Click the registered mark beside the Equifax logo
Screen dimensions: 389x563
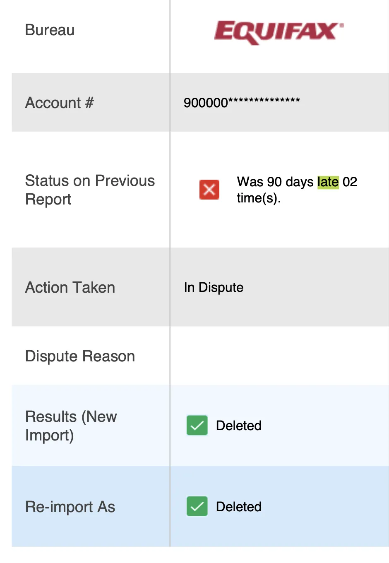coord(341,25)
